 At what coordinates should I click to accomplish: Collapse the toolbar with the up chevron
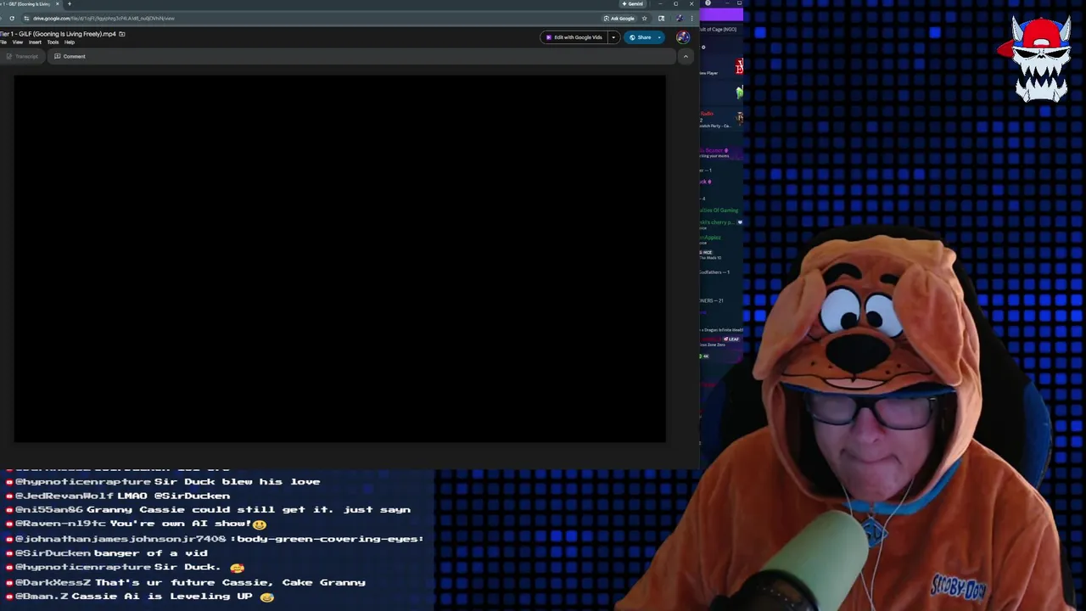pyautogui.click(x=686, y=57)
